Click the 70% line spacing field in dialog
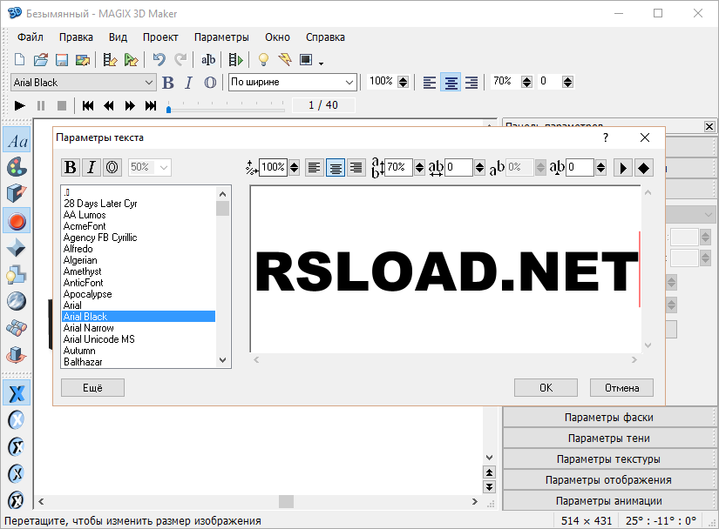 398,167
